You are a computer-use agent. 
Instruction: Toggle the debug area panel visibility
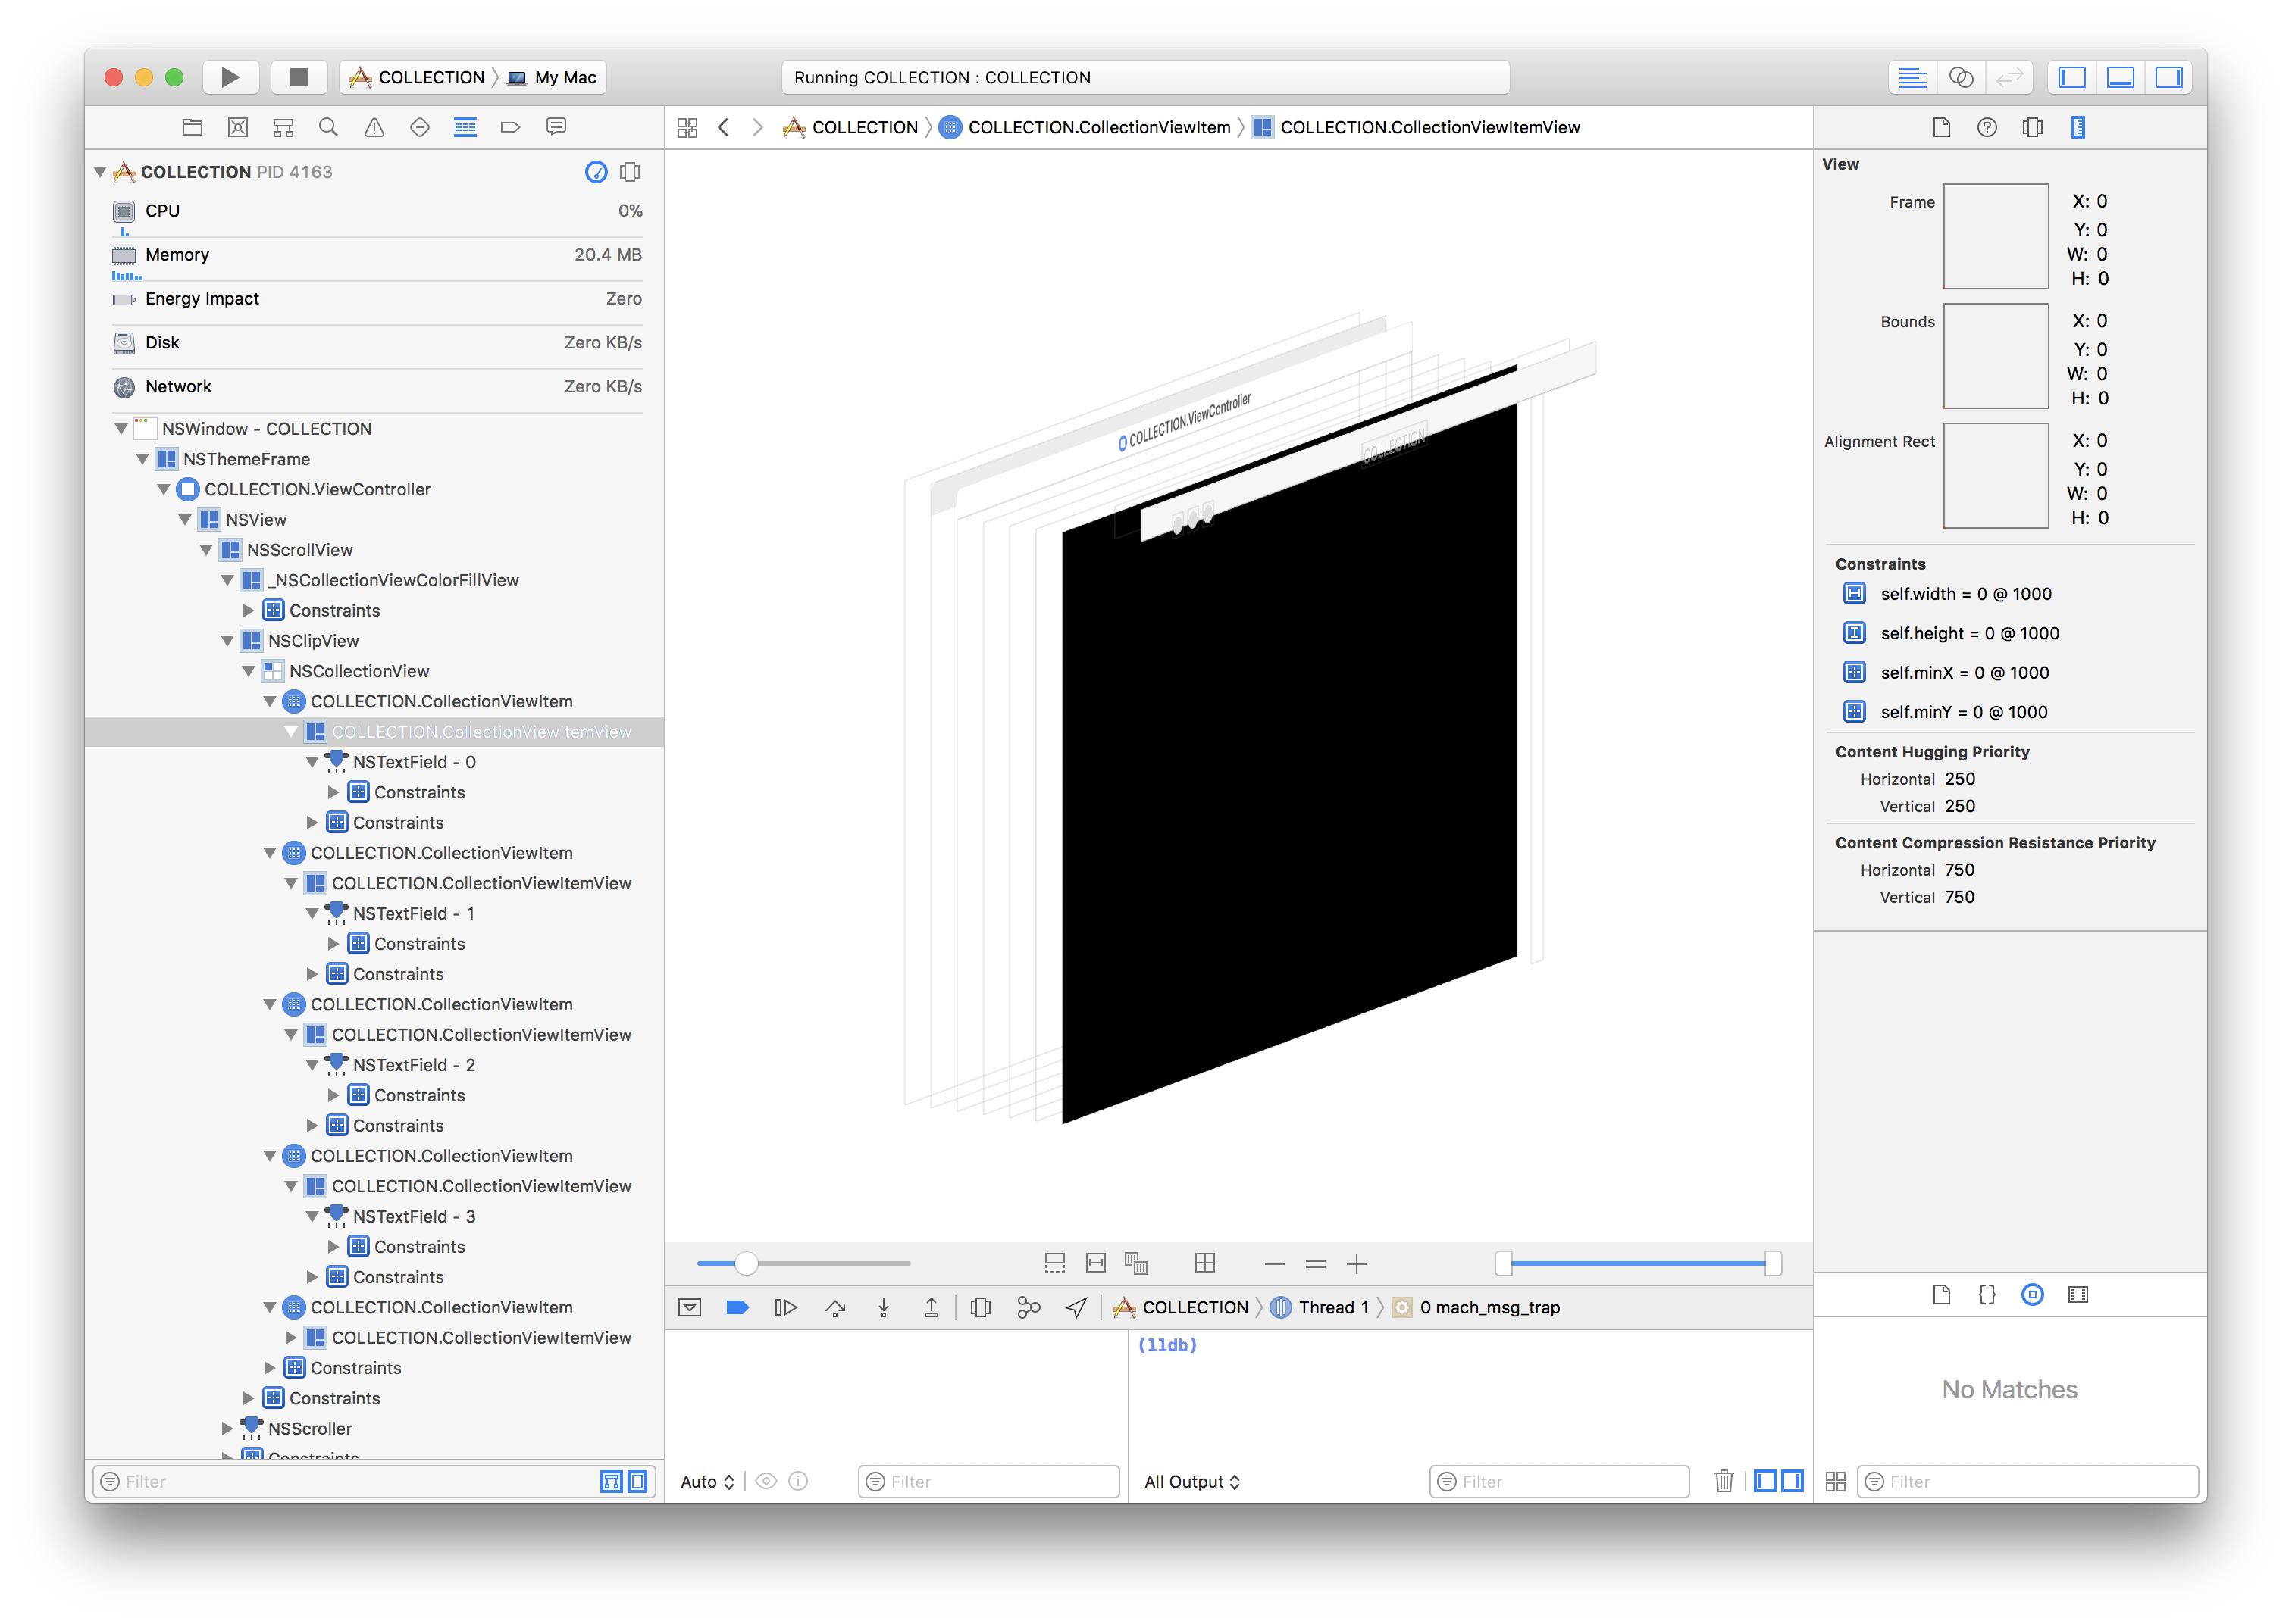click(x=2120, y=77)
